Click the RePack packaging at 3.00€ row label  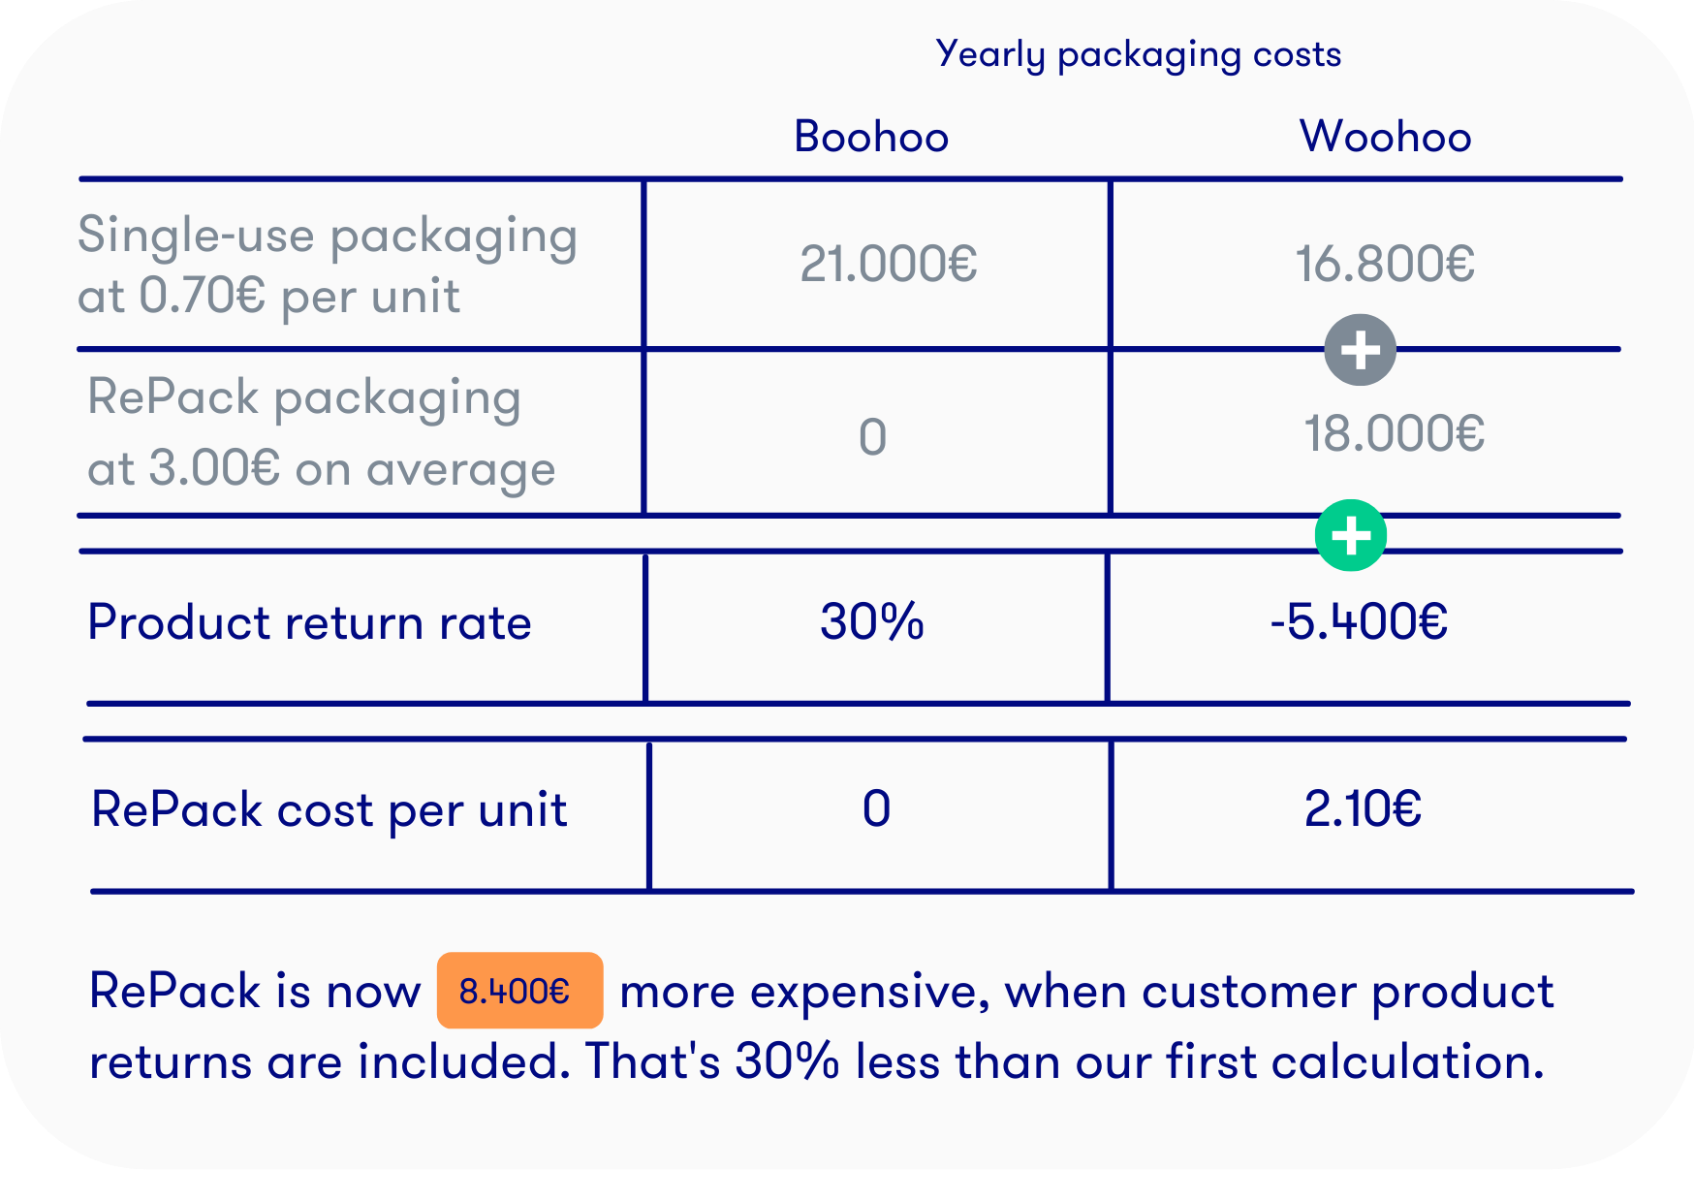pos(322,433)
